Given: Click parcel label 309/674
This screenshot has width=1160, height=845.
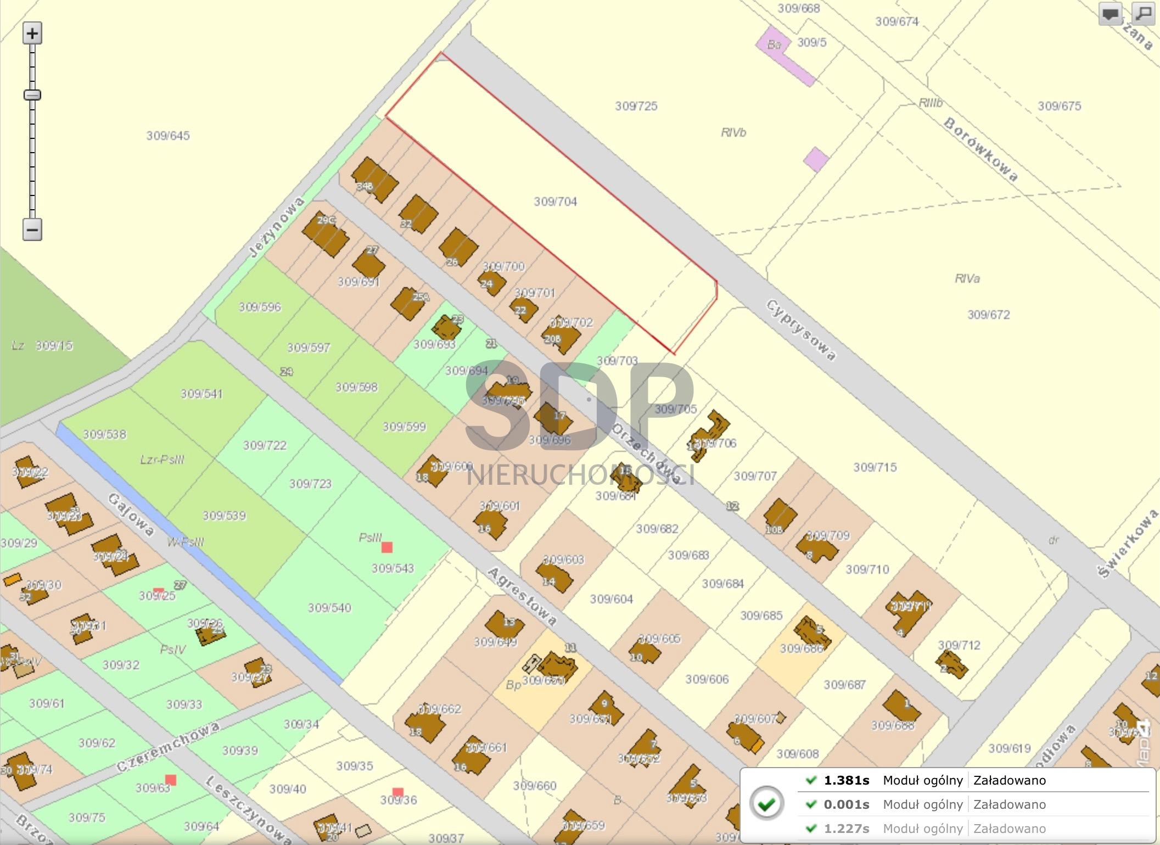Looking at the screenshot, I should pos(896,21).
